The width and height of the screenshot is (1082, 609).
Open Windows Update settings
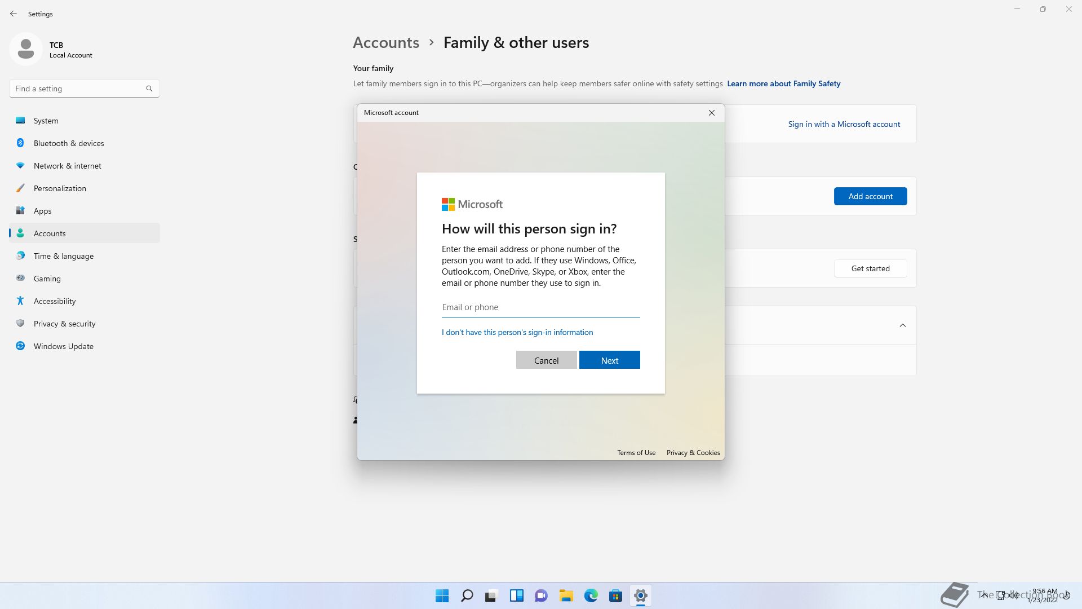85,346
